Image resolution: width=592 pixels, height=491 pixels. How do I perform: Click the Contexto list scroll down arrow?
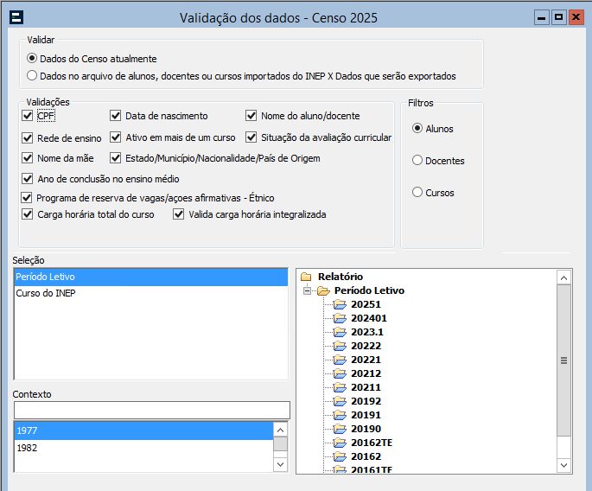tap(280, 464)
